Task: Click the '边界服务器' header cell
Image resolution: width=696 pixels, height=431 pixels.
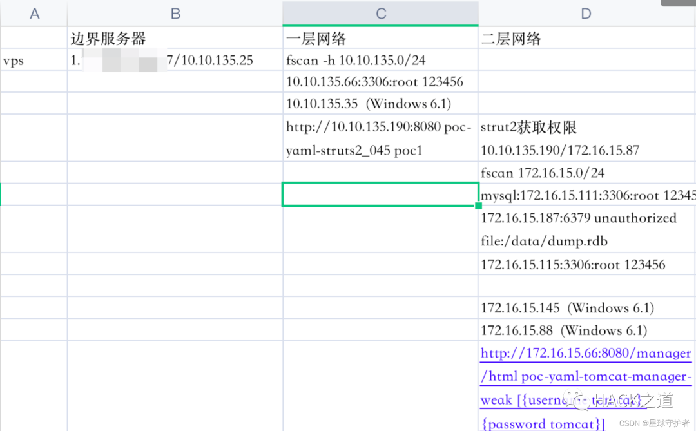Action: click(x=175, y=38)
